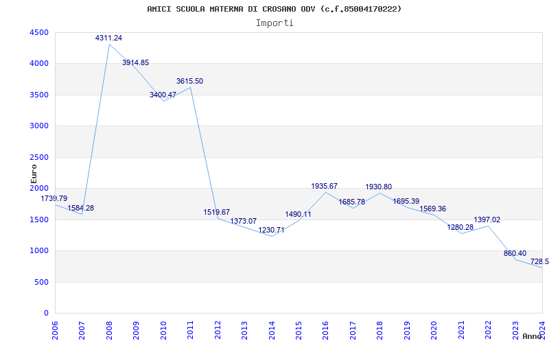Select x-axis year label 2014
This screenshot has width=549, height=343.
[271, 330]
